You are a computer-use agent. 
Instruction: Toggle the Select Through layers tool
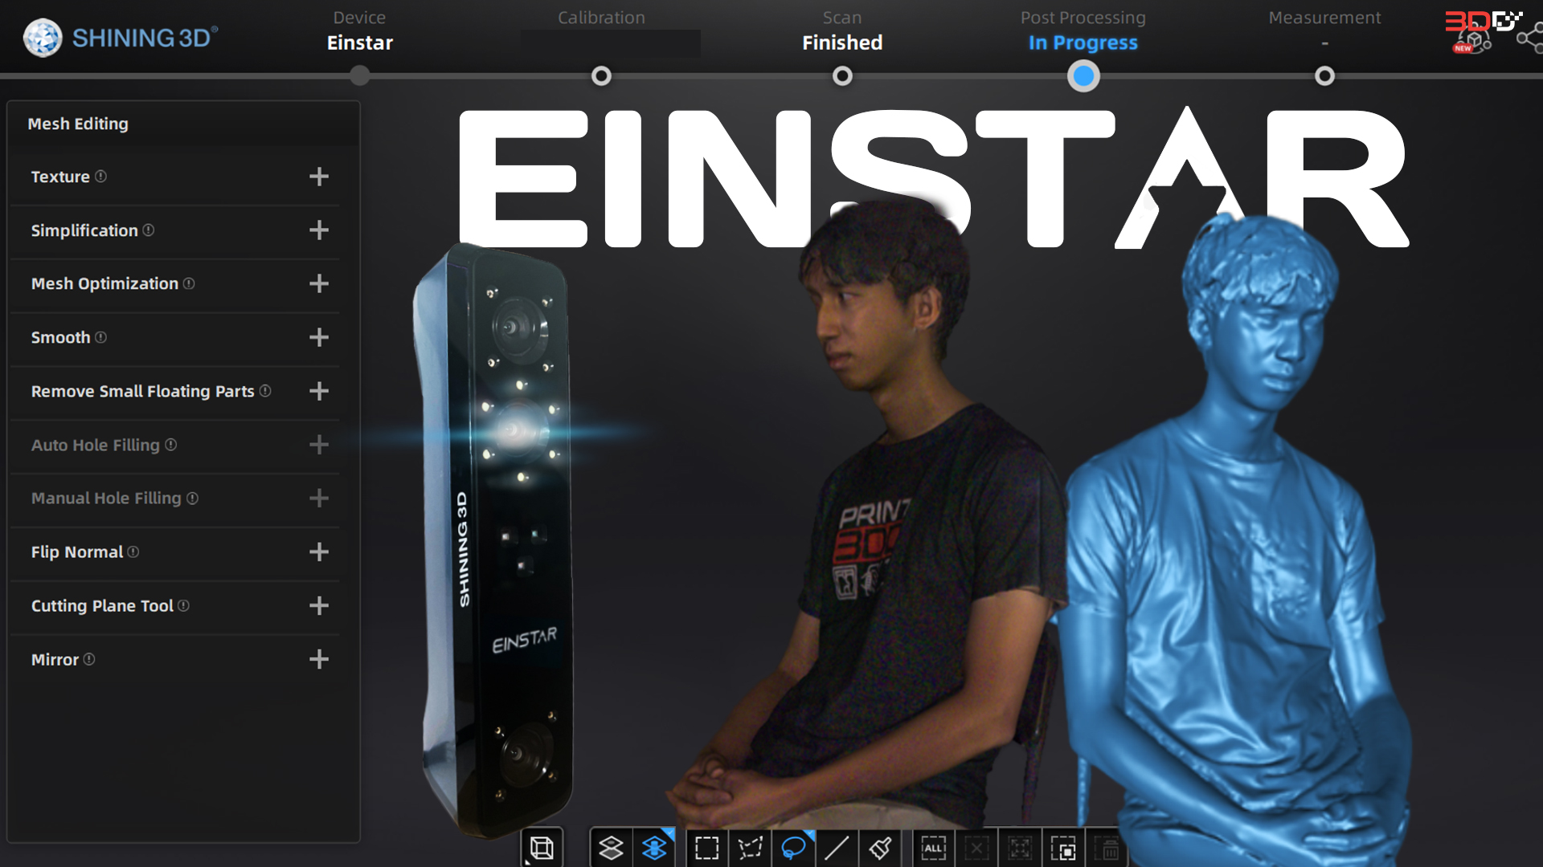[x=654, y=848]
